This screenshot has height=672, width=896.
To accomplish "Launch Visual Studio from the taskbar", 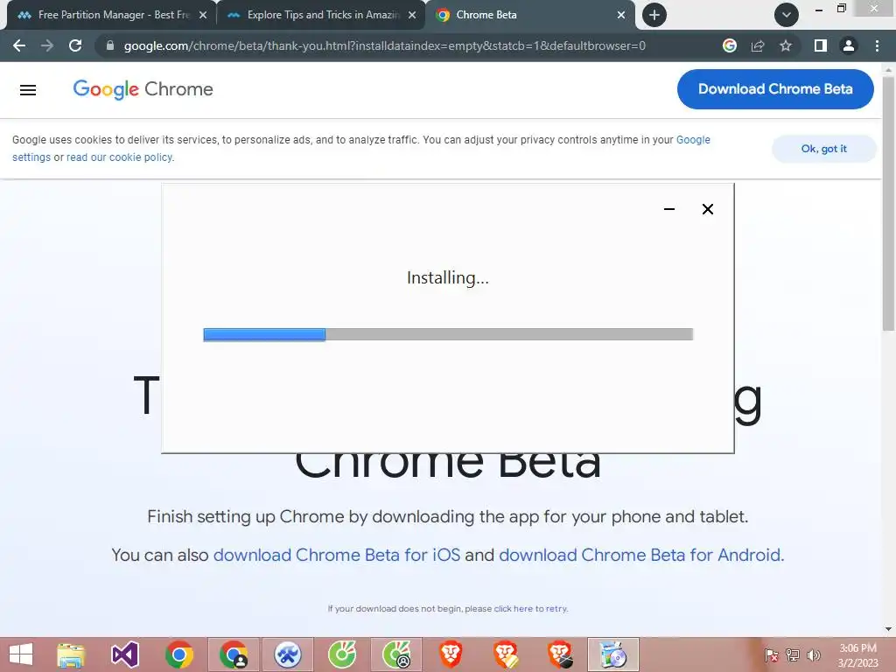I will [x=124, y=654].
